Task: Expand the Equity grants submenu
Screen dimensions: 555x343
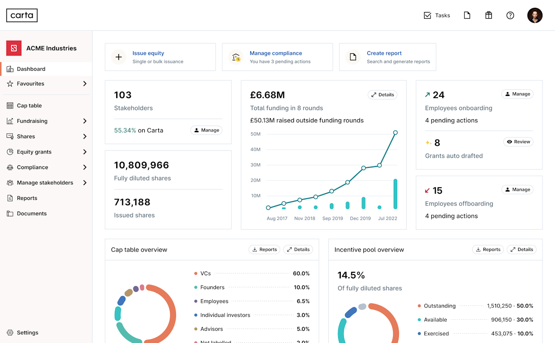Action: click(85, 152)
